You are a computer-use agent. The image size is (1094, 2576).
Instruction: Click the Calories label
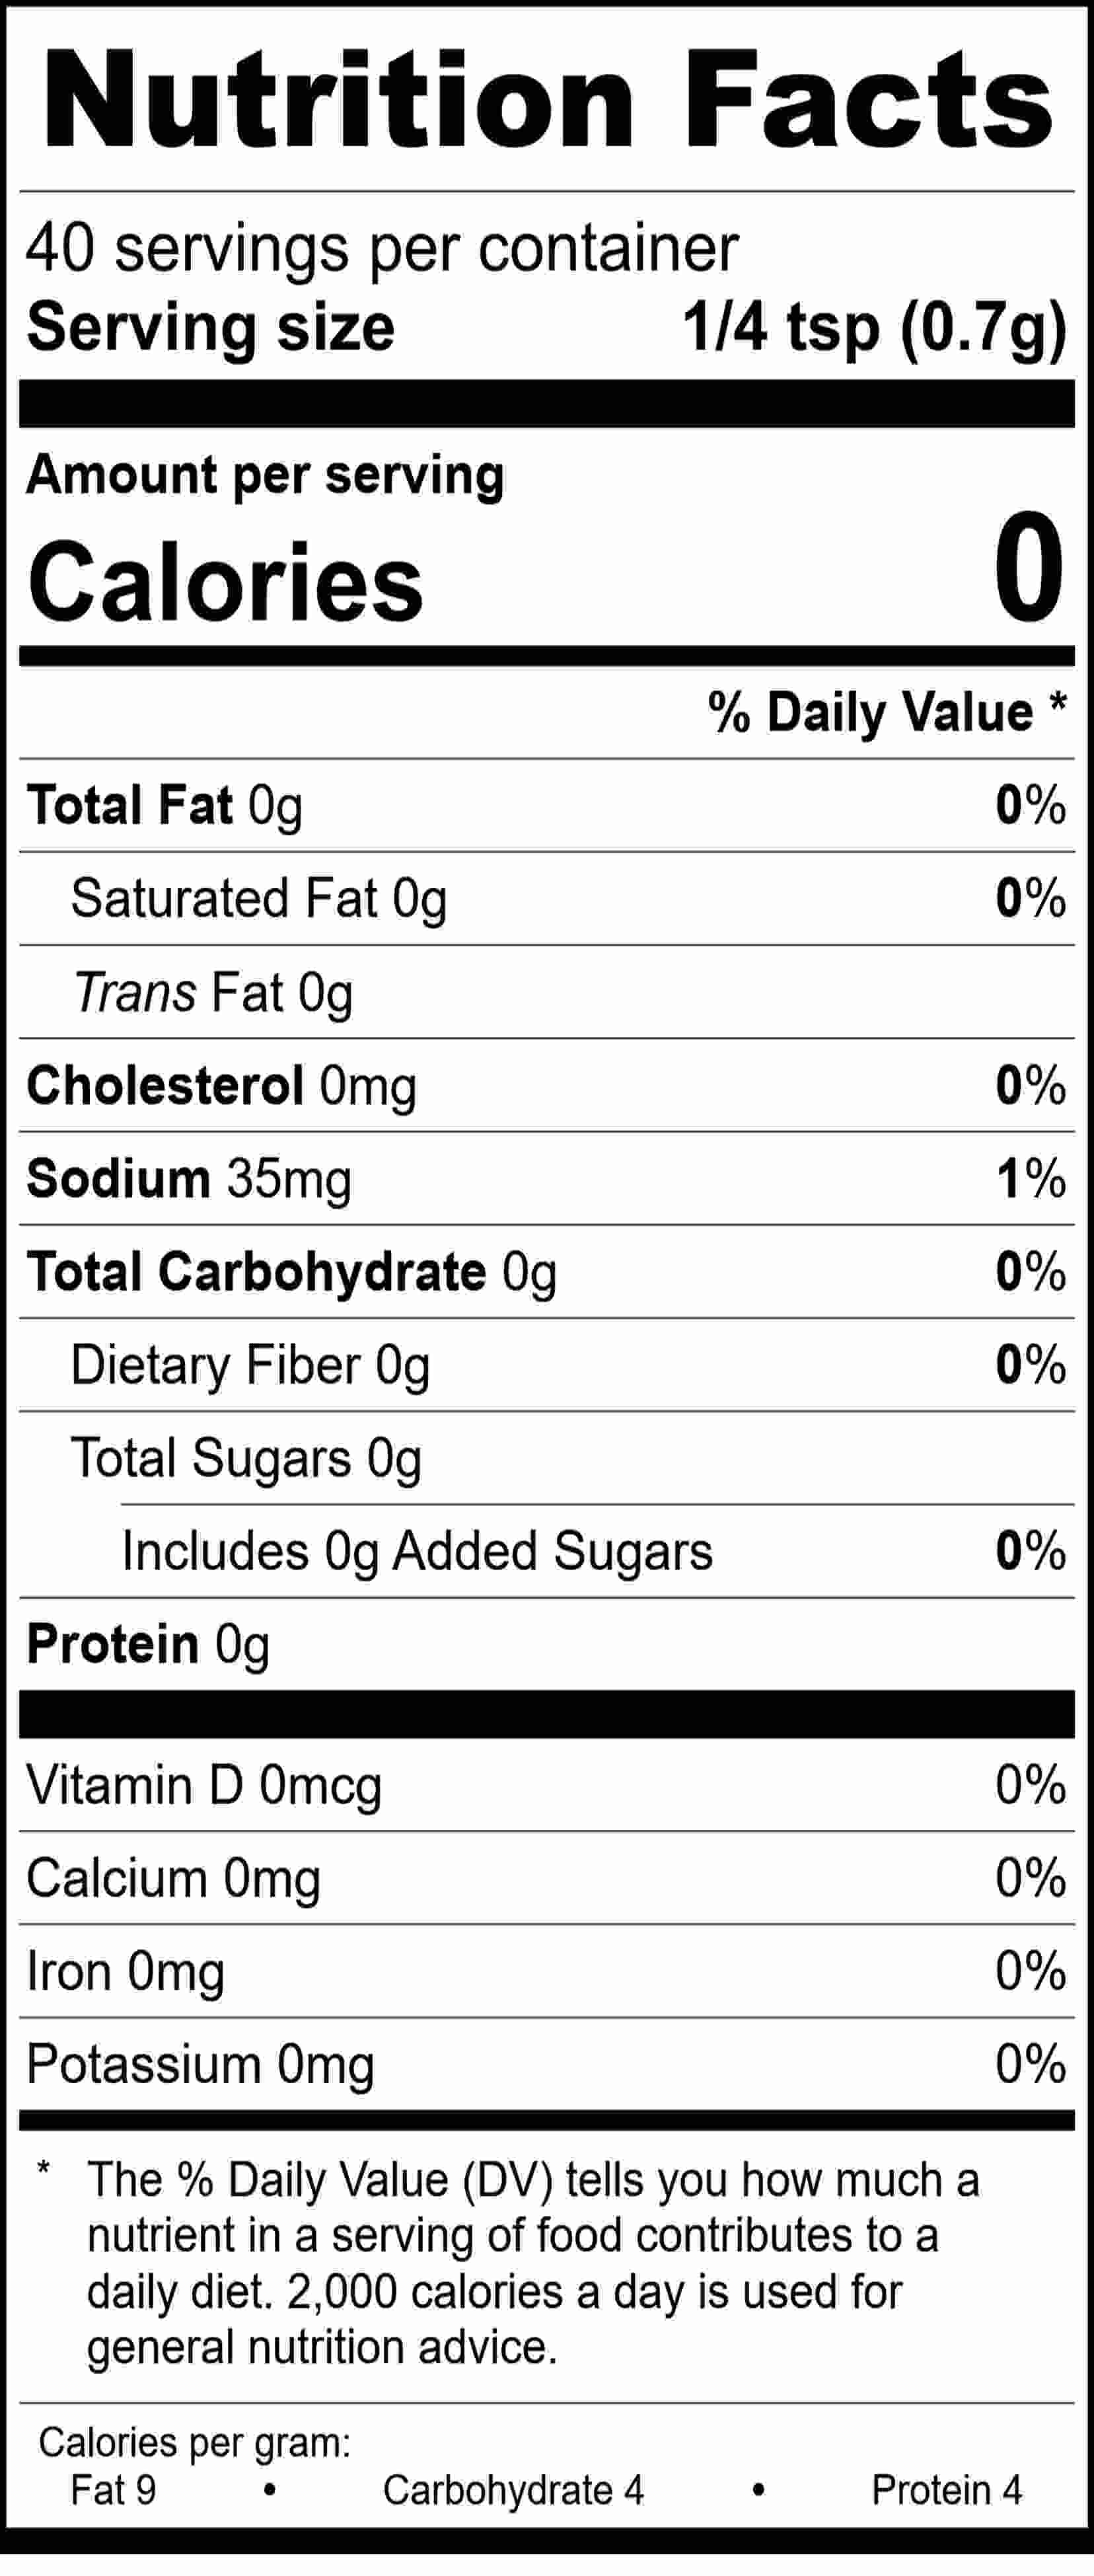point(226,581)
